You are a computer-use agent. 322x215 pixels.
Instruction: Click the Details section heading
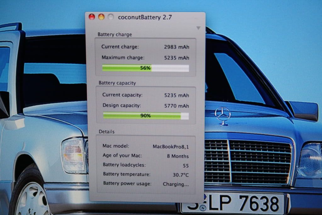(107, 131)
